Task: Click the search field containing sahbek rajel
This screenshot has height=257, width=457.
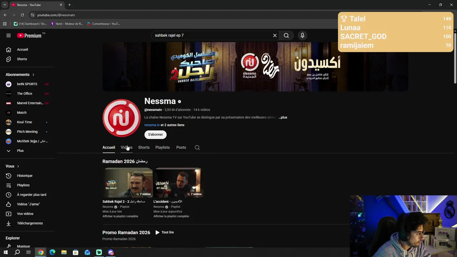Action: pos(212,35)
